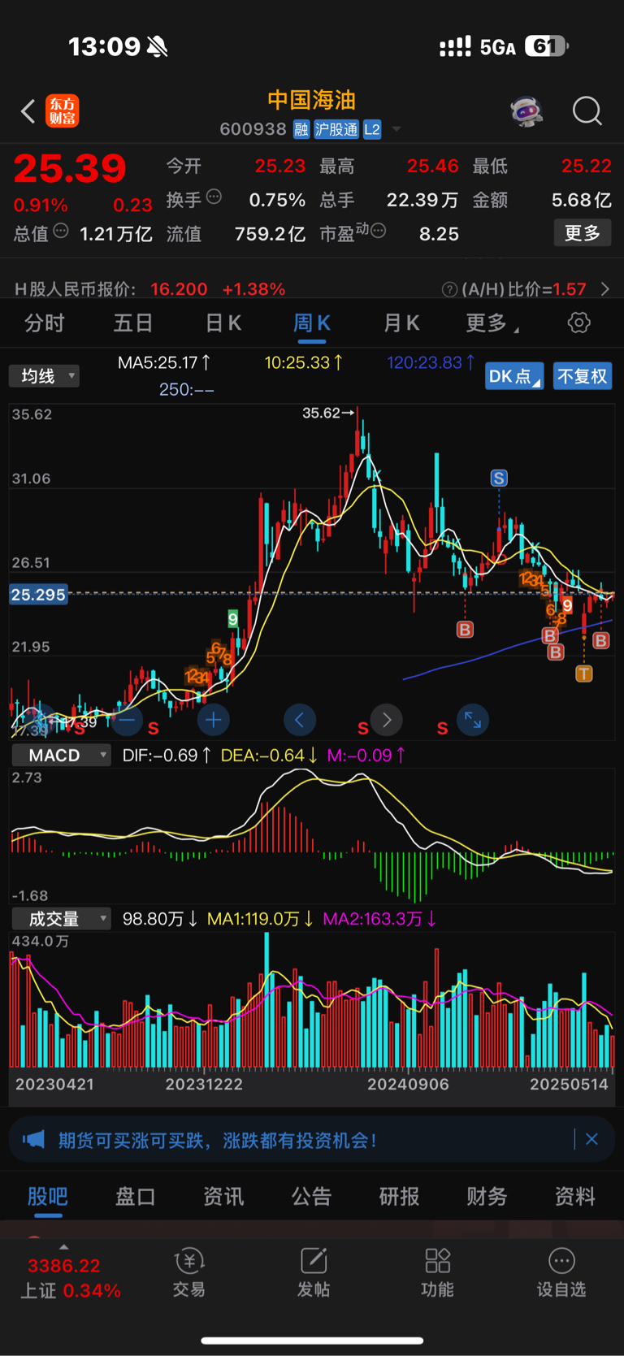Tap the DIF:-0.69 MACD value
The height and width of the screenshot is (1356, 624).
tap(167, 755)
